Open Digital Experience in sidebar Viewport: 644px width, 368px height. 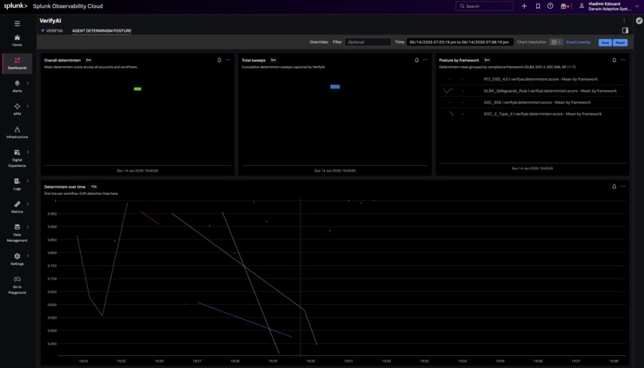pos(18,158)
